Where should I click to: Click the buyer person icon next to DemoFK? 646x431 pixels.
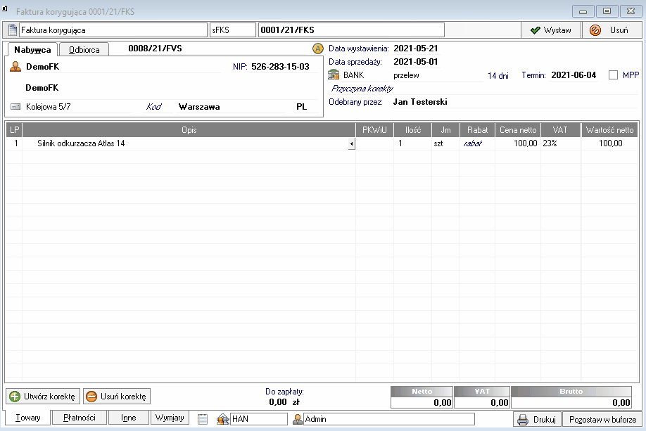(x=15, y=67)
